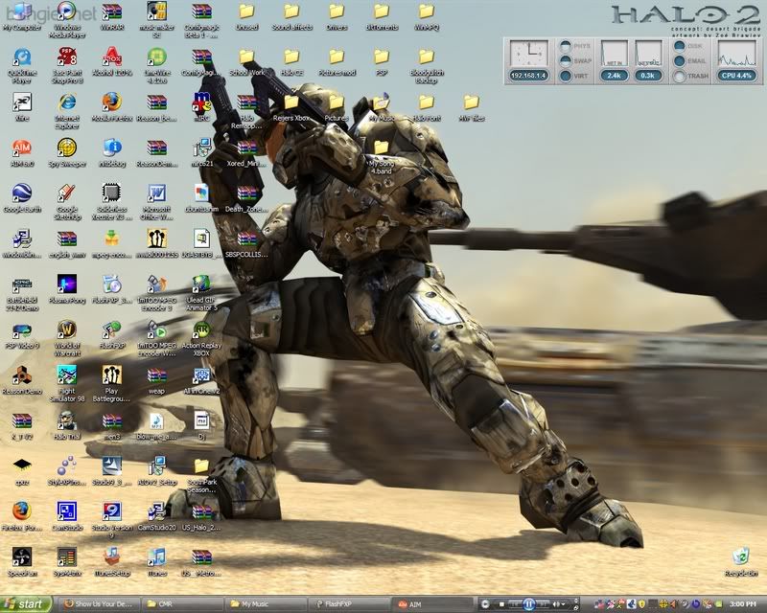Open the Spy Sweeper shortcut

click(67, 153)
